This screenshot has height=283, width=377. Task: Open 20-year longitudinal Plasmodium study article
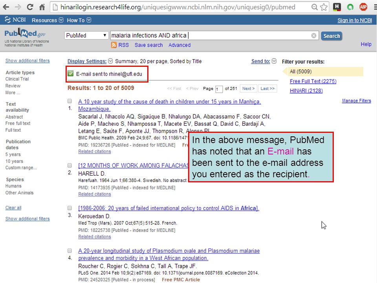[169, 254]
